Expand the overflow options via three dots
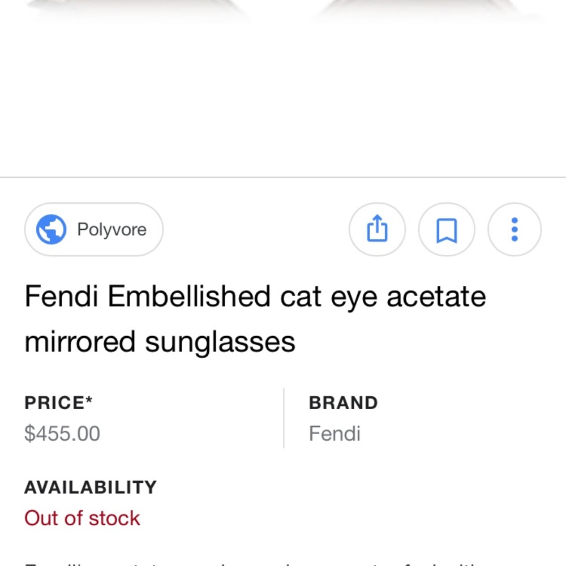Screen dimensions: 566x566 click(x=514, y=229)
